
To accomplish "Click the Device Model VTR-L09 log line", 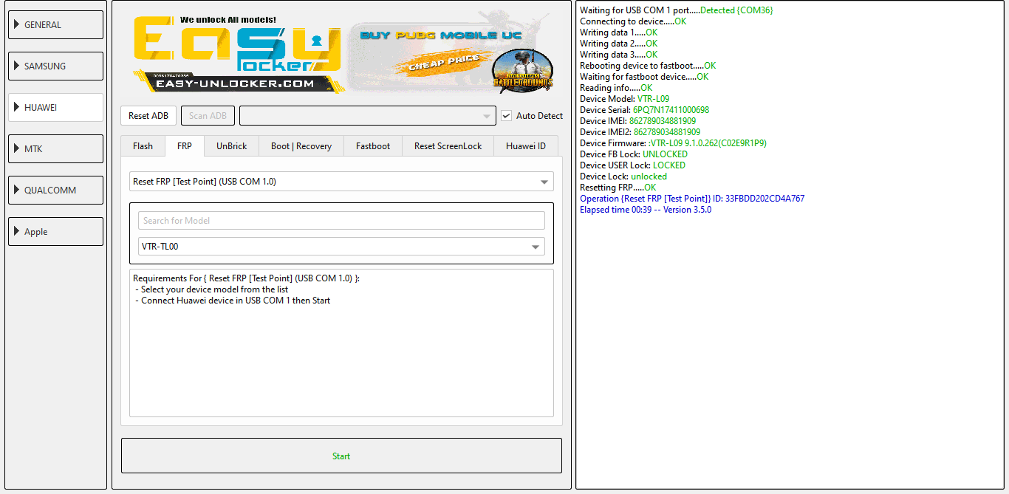I will [625, 99].
